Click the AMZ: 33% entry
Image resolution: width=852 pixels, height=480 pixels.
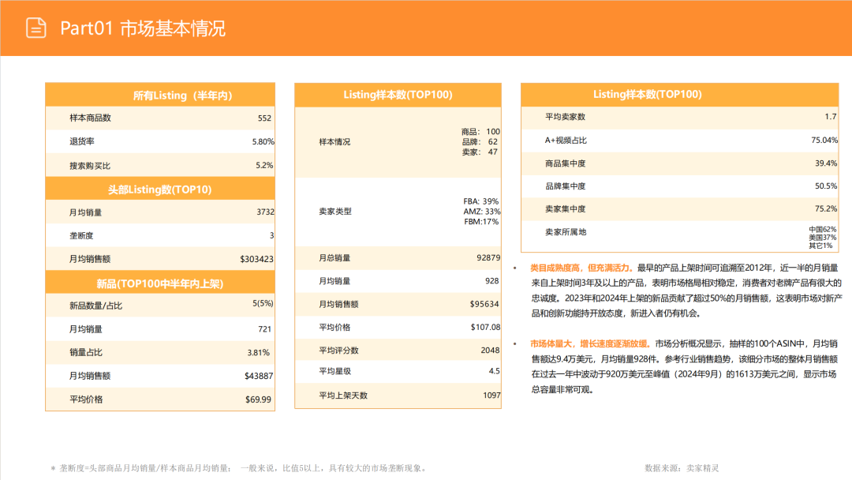click(x=482, y=212)
